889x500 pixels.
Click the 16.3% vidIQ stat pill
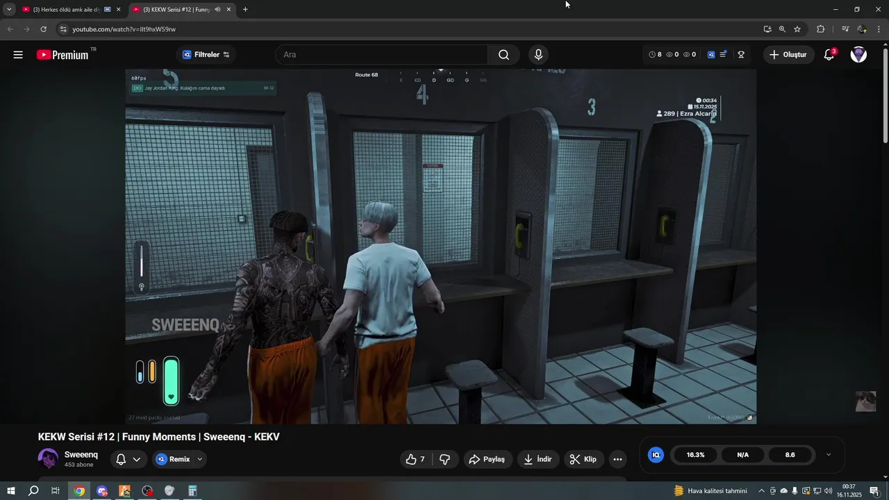pos(695,455)
